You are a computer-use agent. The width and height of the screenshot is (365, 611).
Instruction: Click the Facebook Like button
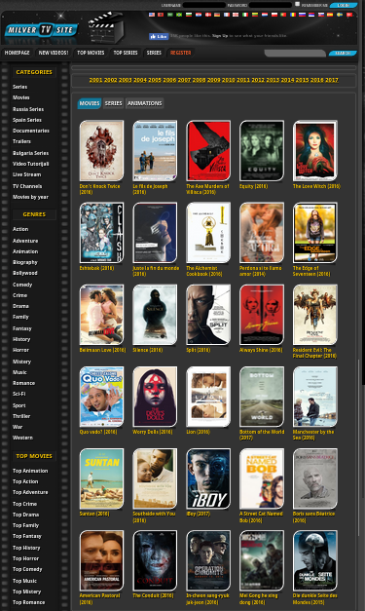[159, 36]
